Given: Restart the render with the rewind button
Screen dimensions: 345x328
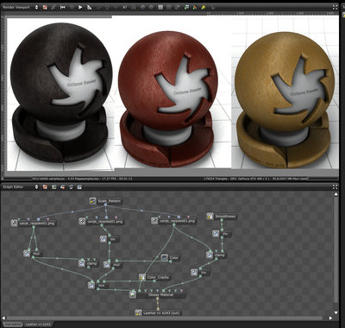Looking at the screenshot, I should click(x=62, y=8).
